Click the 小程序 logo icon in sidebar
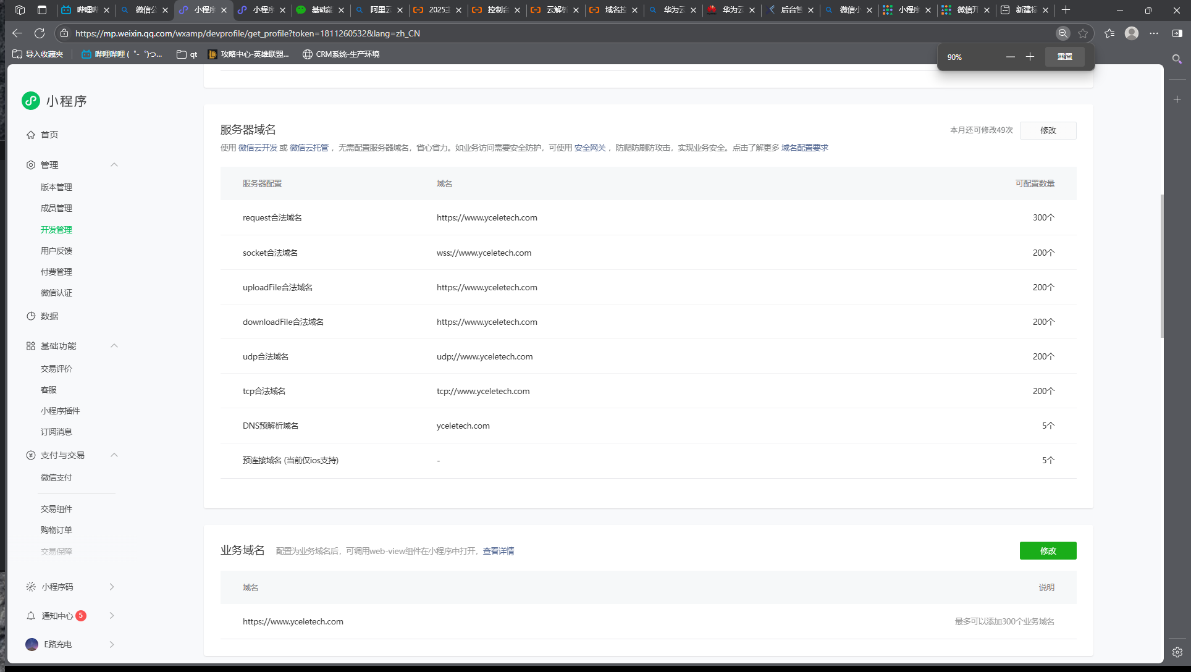 (x=31, y=101)
